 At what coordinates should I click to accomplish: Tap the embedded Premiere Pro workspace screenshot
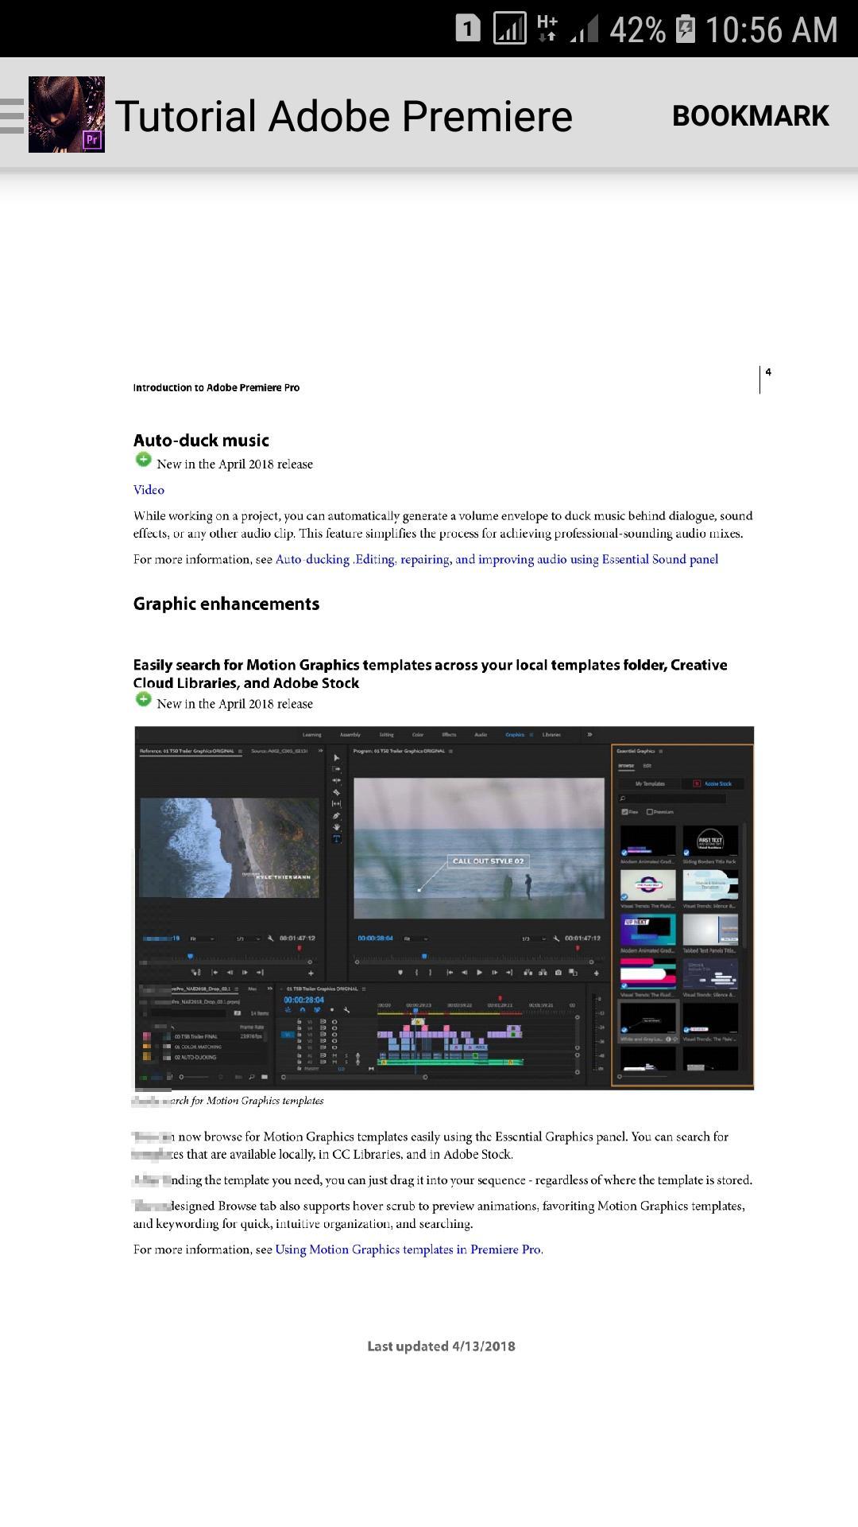tap(444, 907)
